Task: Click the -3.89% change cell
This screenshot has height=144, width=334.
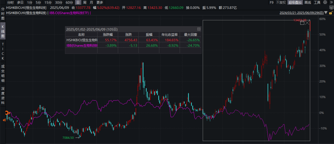Action: pyautogui.click(x=112, y=45)
